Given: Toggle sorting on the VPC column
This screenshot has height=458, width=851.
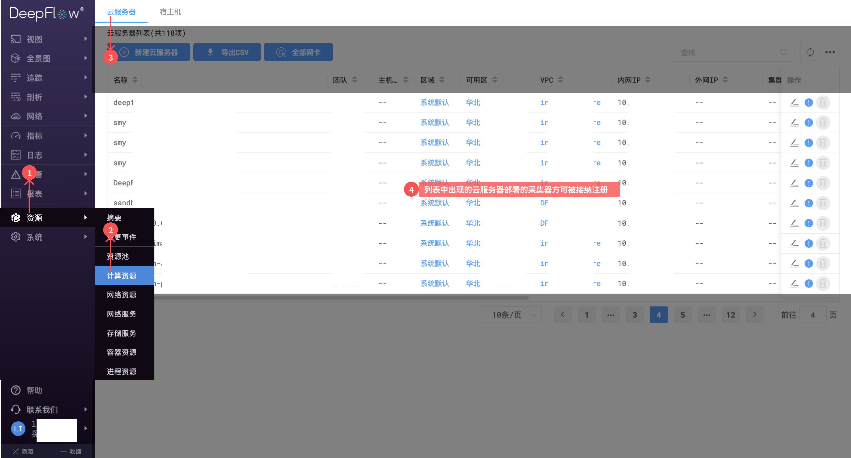Looking at the screenshot, I should tap(560, 80).
